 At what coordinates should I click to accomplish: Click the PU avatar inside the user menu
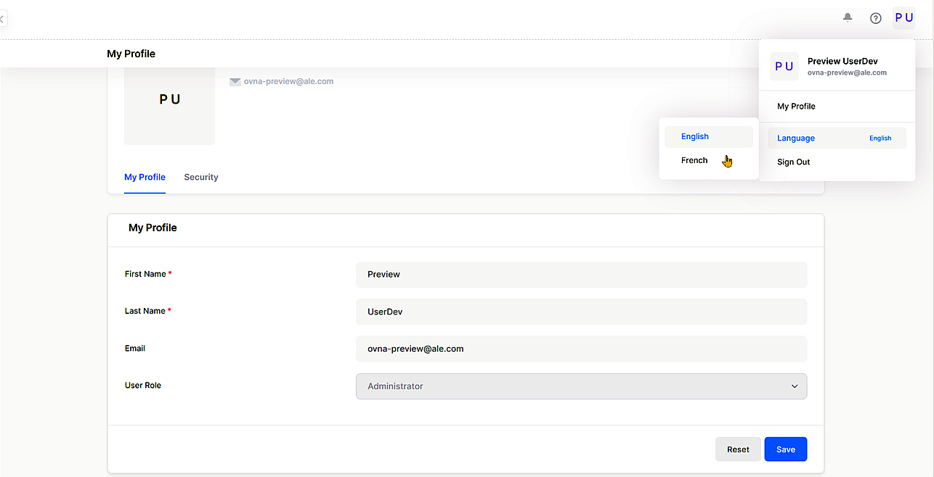(784, 67)
